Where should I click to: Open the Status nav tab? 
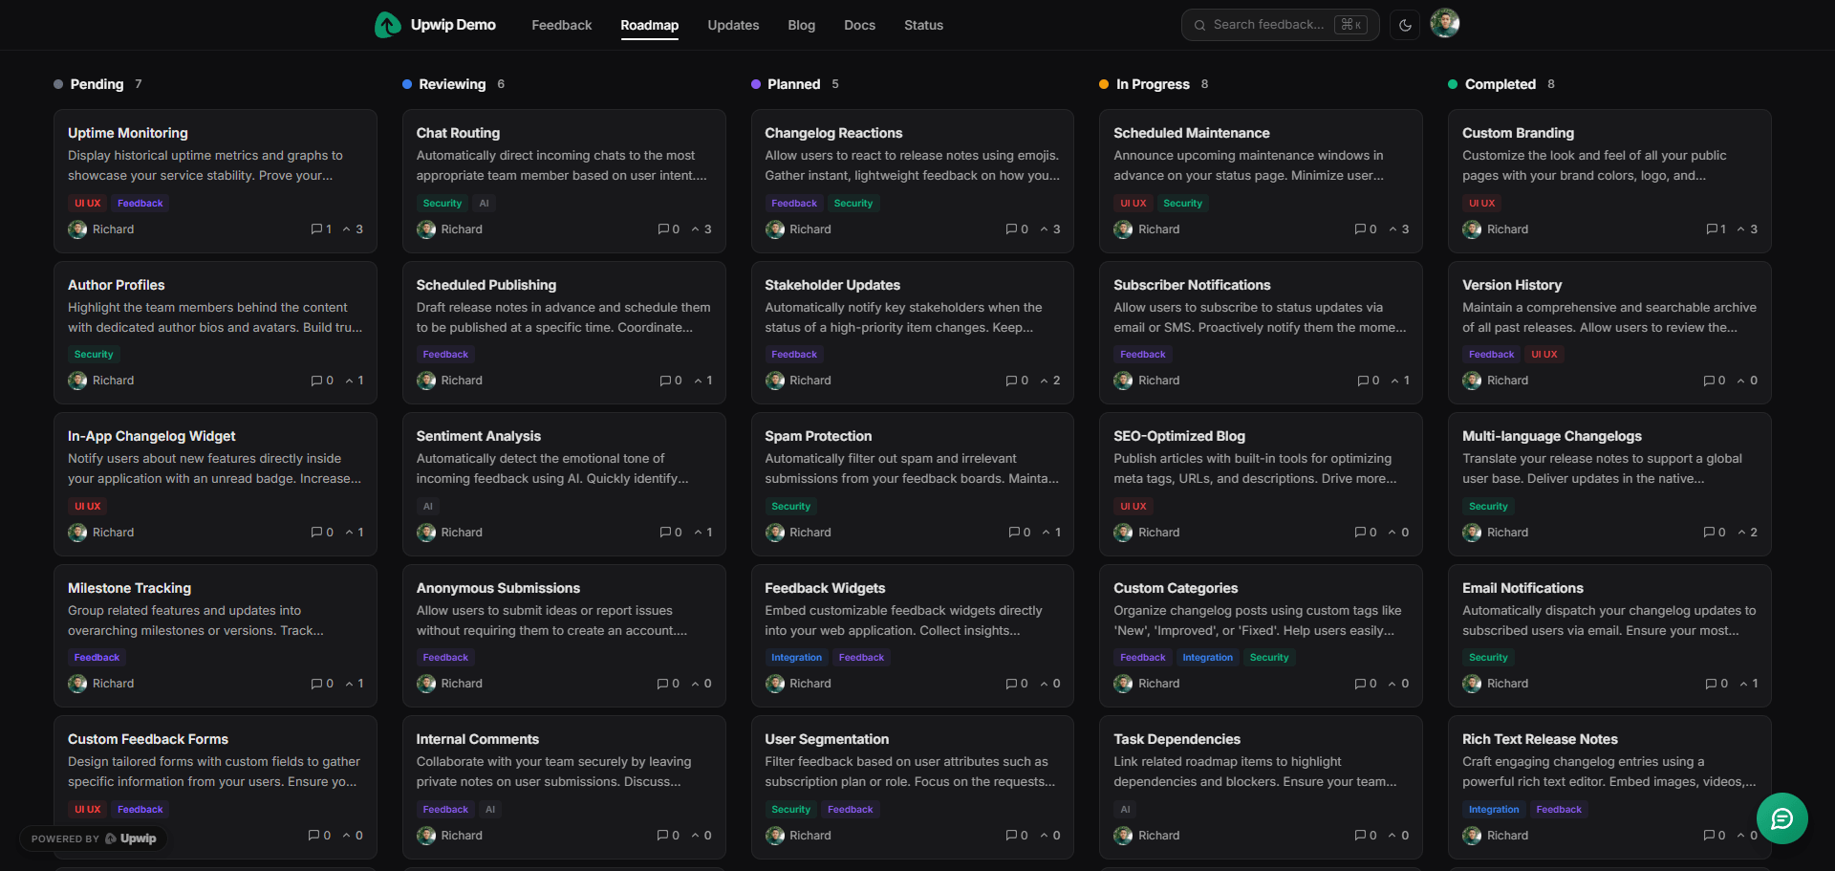coord(924,25)
